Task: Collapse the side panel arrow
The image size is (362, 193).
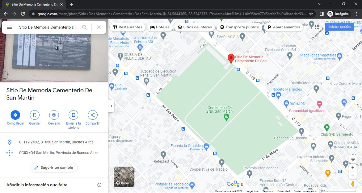Action: [x=111, y=106]
